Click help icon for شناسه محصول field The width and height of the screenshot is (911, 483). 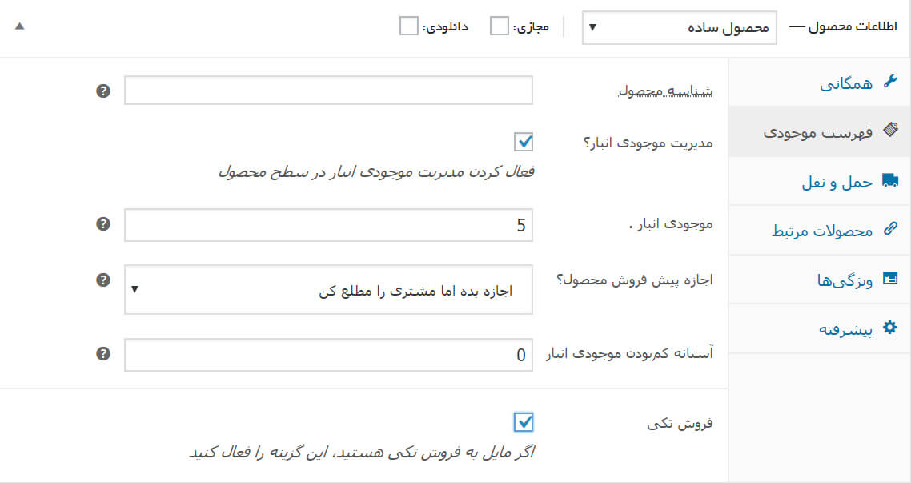[x=103, y=91]
